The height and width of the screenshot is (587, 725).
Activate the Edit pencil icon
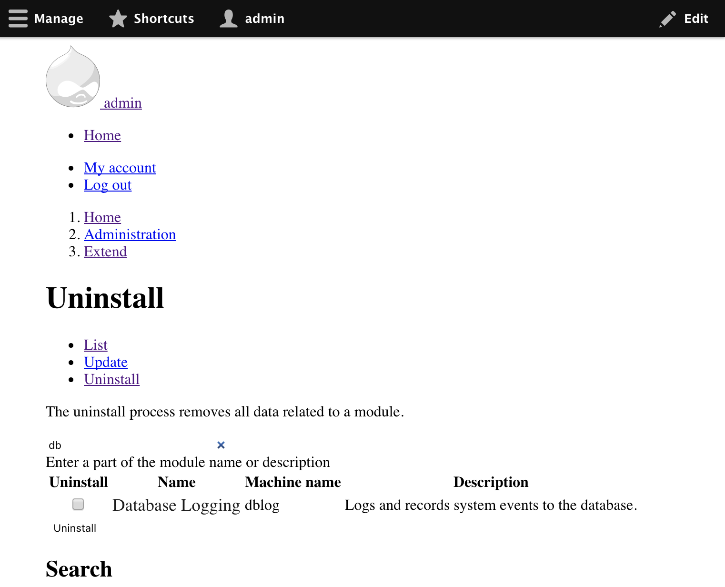[x=667, y=19]
